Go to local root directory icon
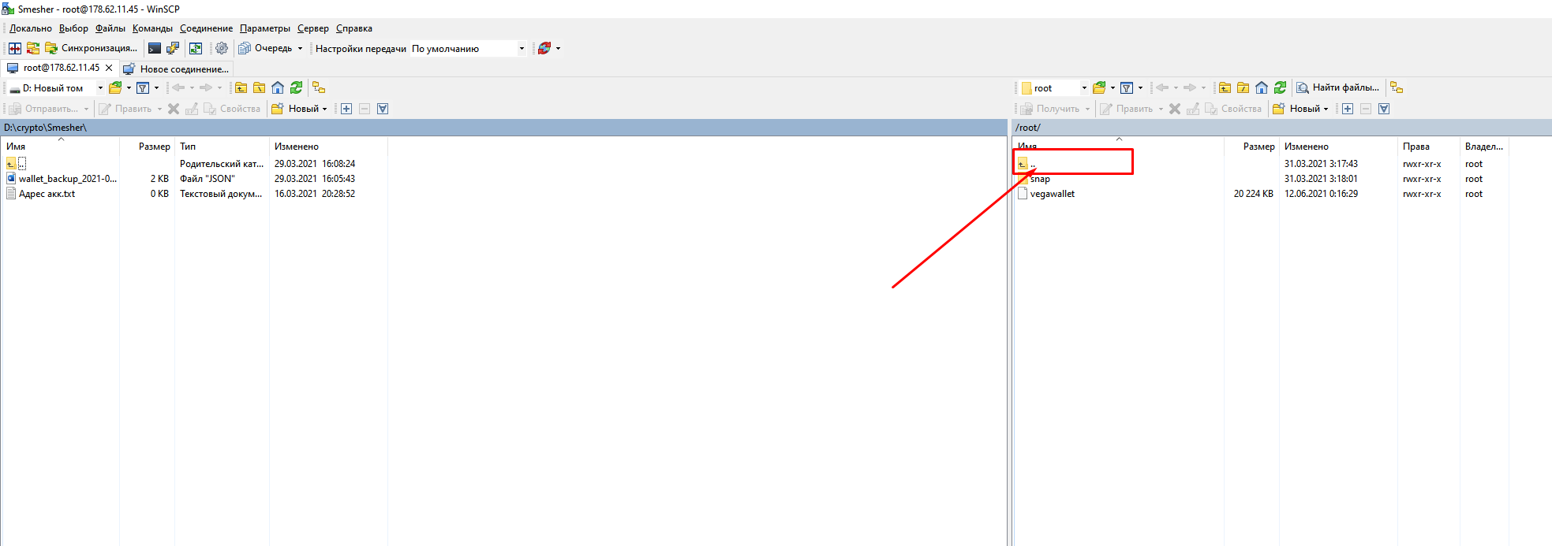Screen dimensions: 1552x546 tap(259, 87)
